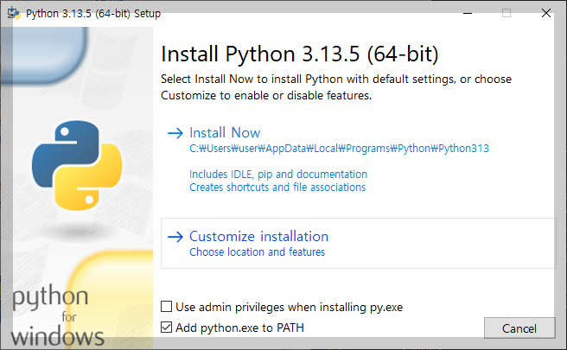Minimize the Python Setup window
The image size is (567, 350).
[x=468, y=13]
